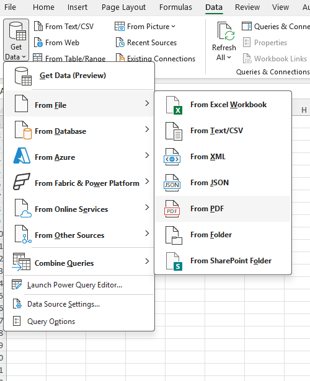Expand the From File submenu arrow

click(147, 103)
